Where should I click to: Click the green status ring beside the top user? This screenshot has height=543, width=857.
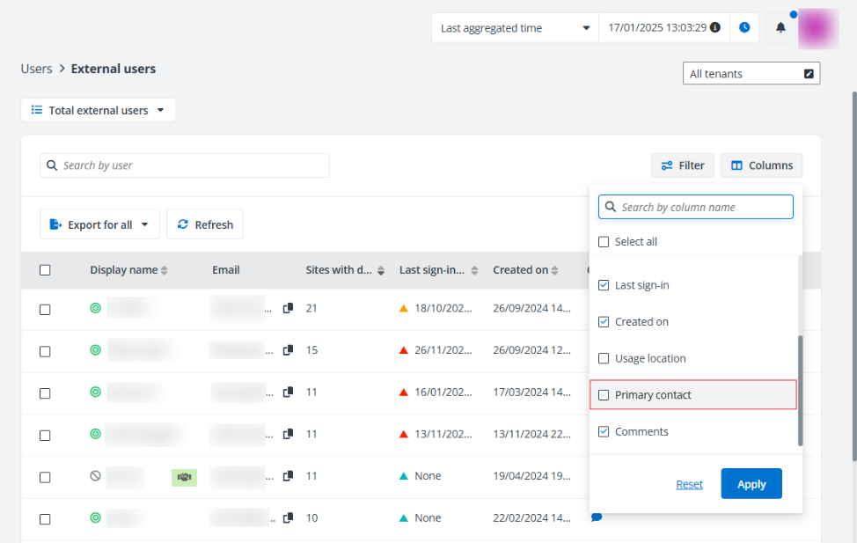95,308
